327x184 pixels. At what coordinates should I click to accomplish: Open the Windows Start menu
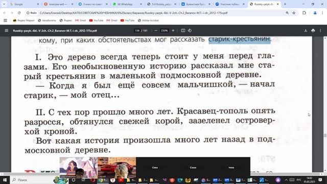tap(5, 180)
